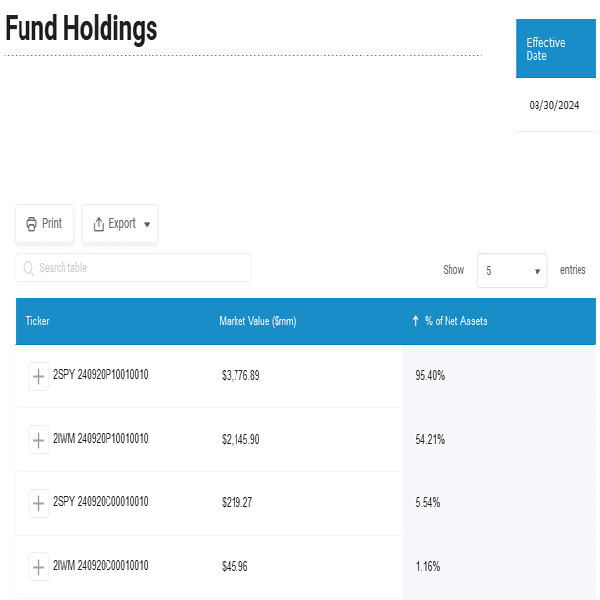
Task: Click the ascending sort arrow icon
Action: point(415,321)
